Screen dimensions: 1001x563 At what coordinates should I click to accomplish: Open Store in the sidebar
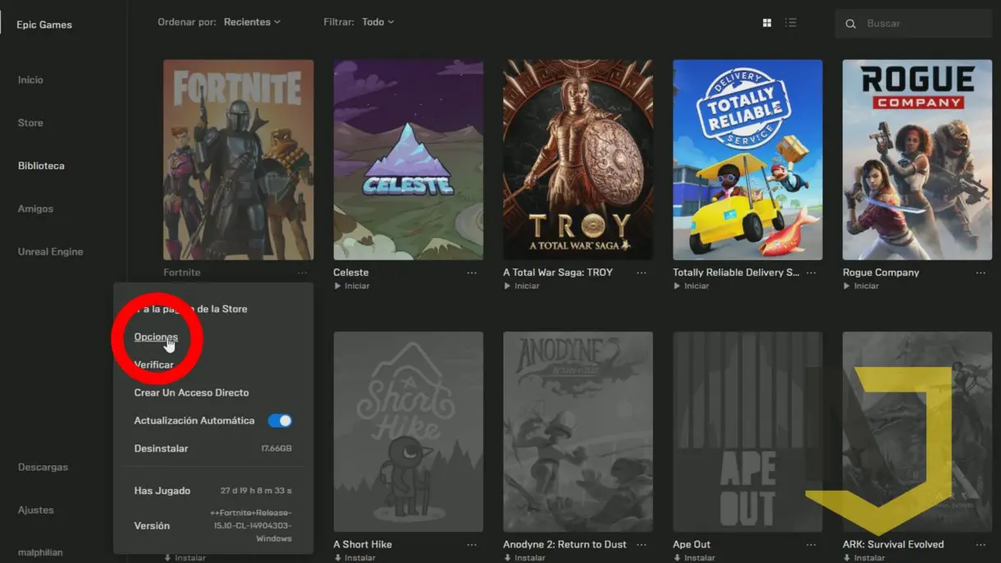click(30, 123)
